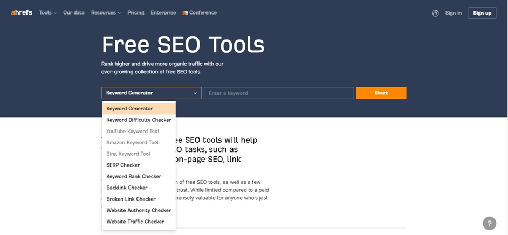The height and width of the screenshot is (235, 508).
Task: Click the Sign in link
Action: point(453,13)
